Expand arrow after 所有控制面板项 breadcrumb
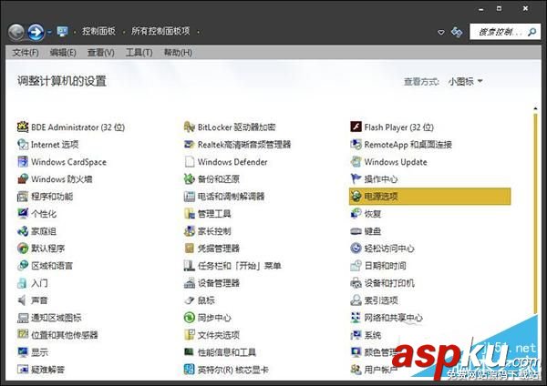Screen dimensions: 547x386 [x=198, y=32]
